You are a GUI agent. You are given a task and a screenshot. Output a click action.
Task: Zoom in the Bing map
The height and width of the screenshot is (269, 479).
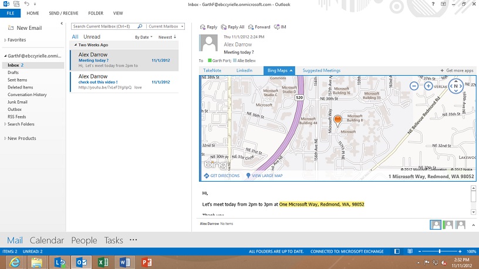point(429,86)
